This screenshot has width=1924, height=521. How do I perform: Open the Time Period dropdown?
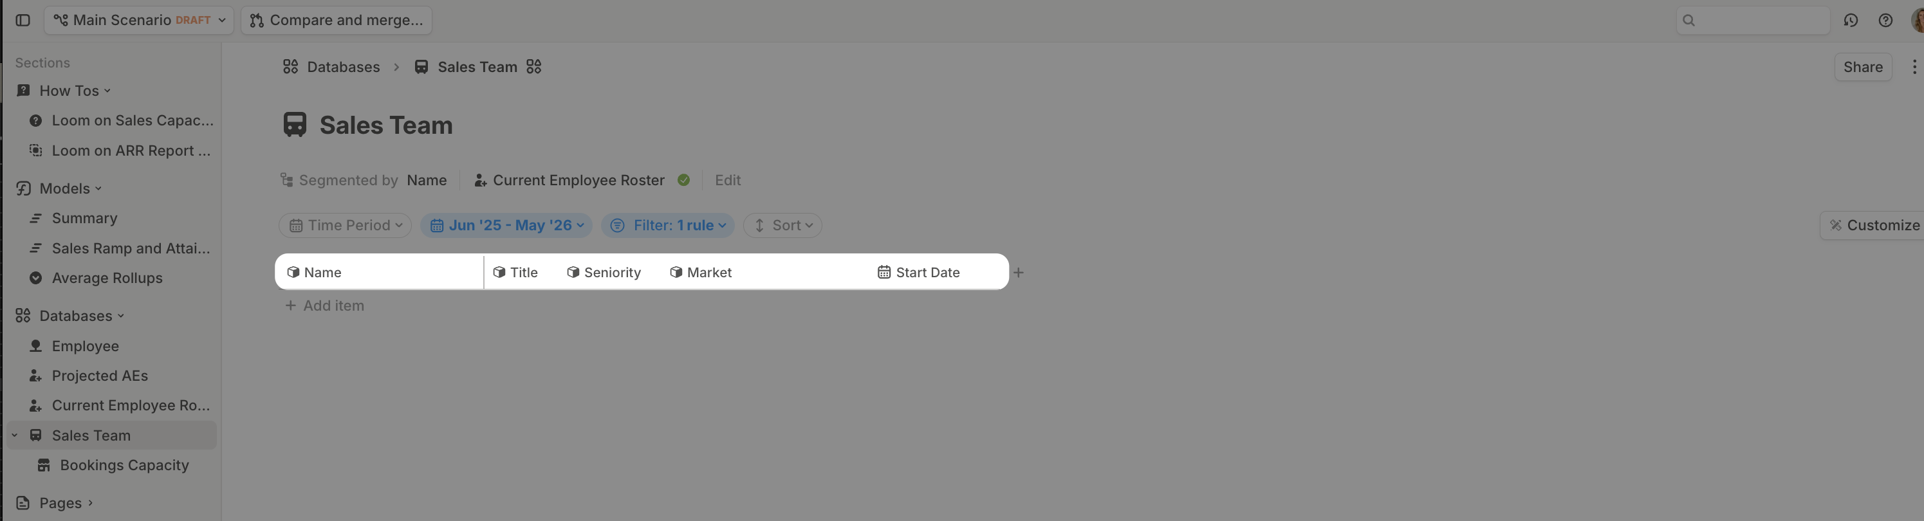[345, 225]
